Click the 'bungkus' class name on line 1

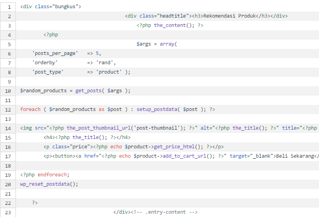pos(65,7)
